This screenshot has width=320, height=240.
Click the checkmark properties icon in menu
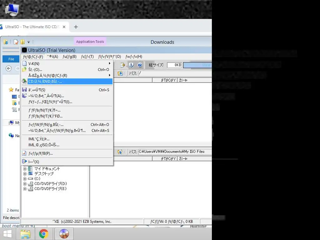coord(24,153)
